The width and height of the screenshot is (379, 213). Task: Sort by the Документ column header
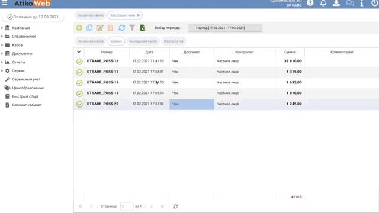pos(191,52)
